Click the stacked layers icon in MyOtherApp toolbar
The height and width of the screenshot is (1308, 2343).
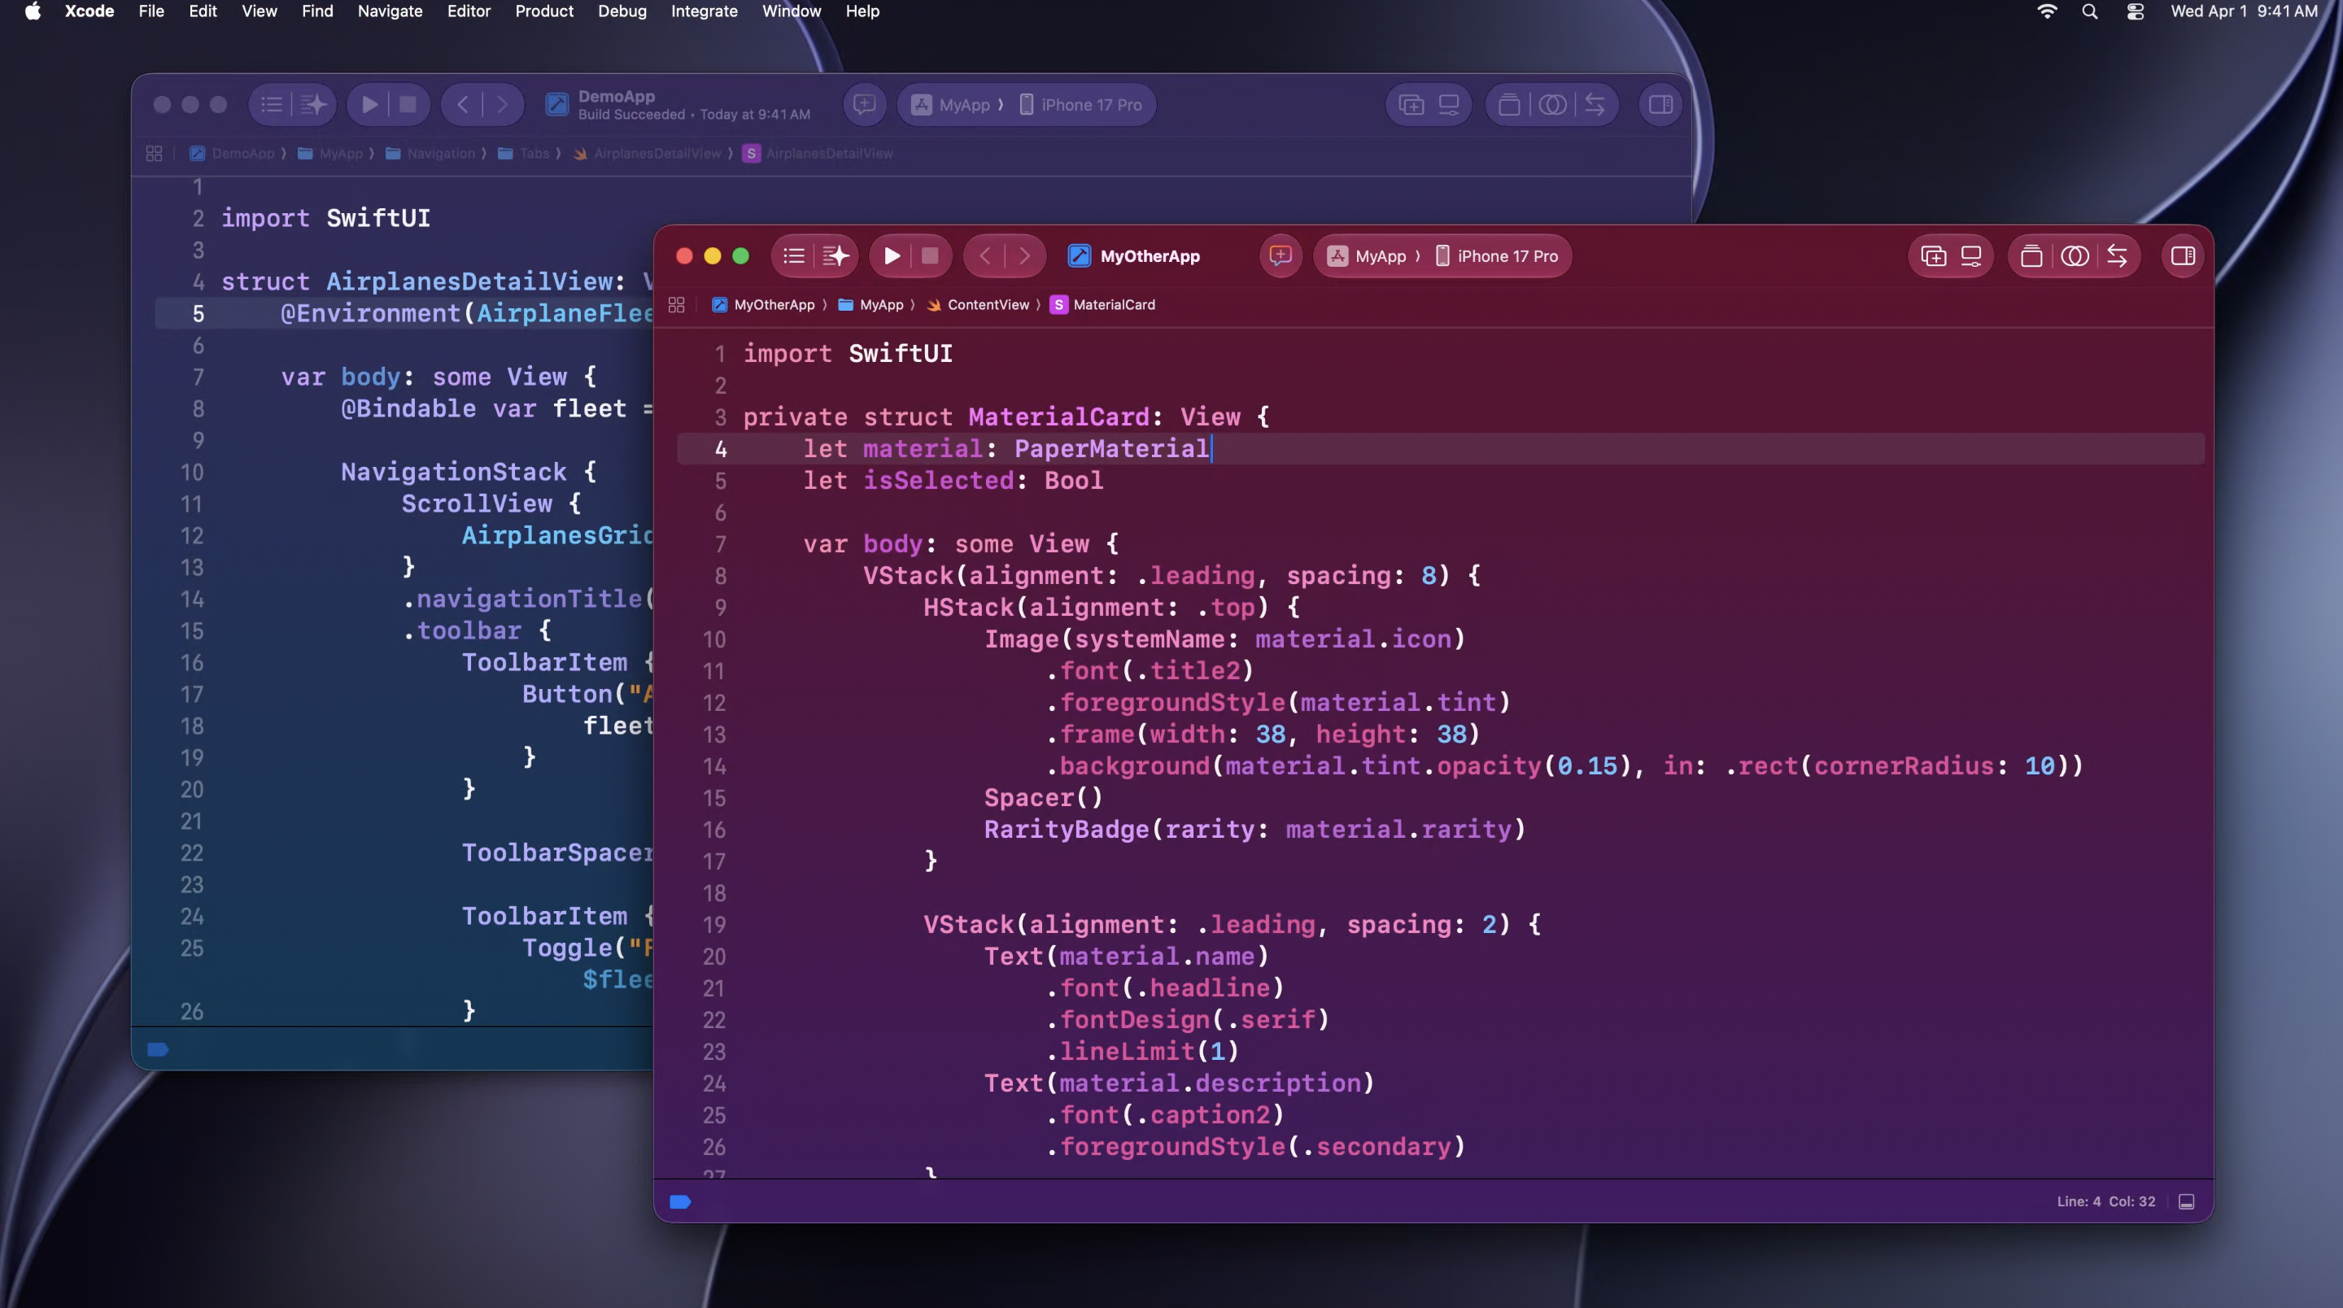tap(2031, 256)
